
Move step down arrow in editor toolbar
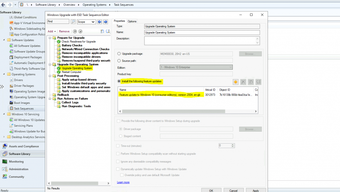pyautogui.click(x=80, y=32)
